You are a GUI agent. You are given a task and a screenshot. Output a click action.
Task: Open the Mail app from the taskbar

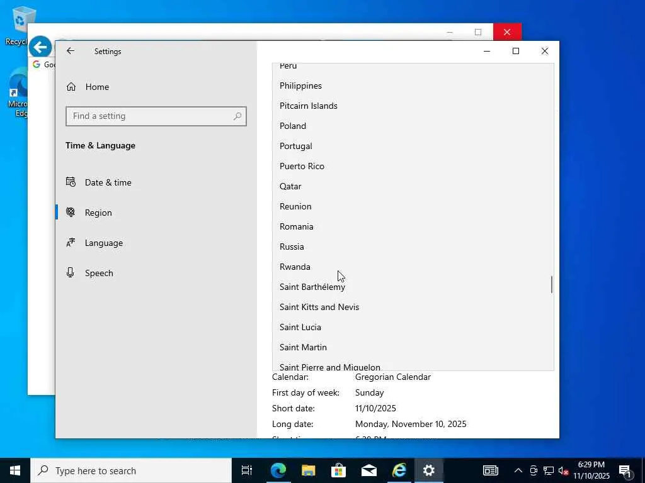pos(369,470)
